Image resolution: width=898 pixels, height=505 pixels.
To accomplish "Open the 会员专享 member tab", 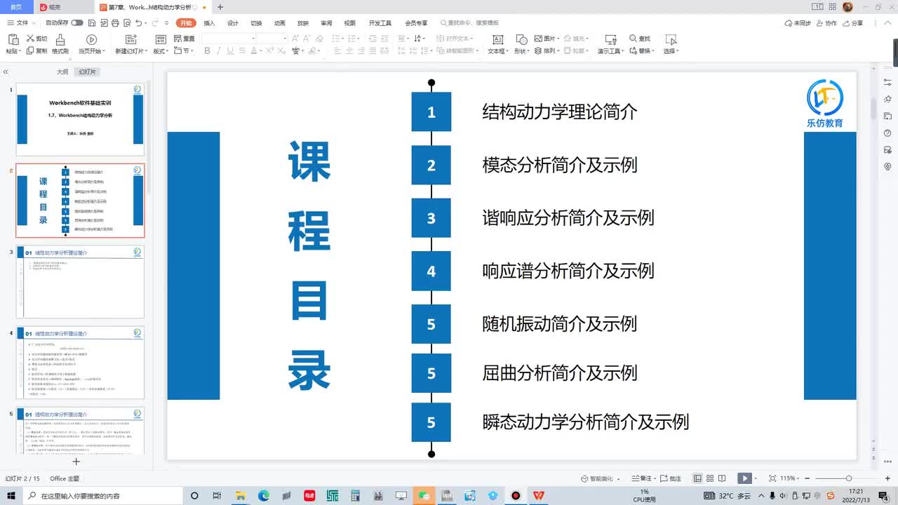I will [416, 23].
